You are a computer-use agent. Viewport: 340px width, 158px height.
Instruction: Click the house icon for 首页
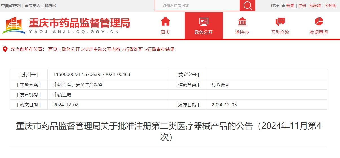tap(165, 21)
